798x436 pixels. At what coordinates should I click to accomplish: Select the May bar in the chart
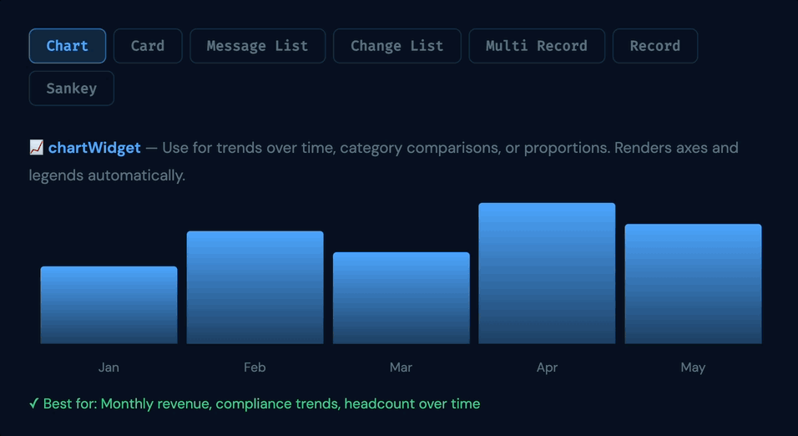point(693,284)
